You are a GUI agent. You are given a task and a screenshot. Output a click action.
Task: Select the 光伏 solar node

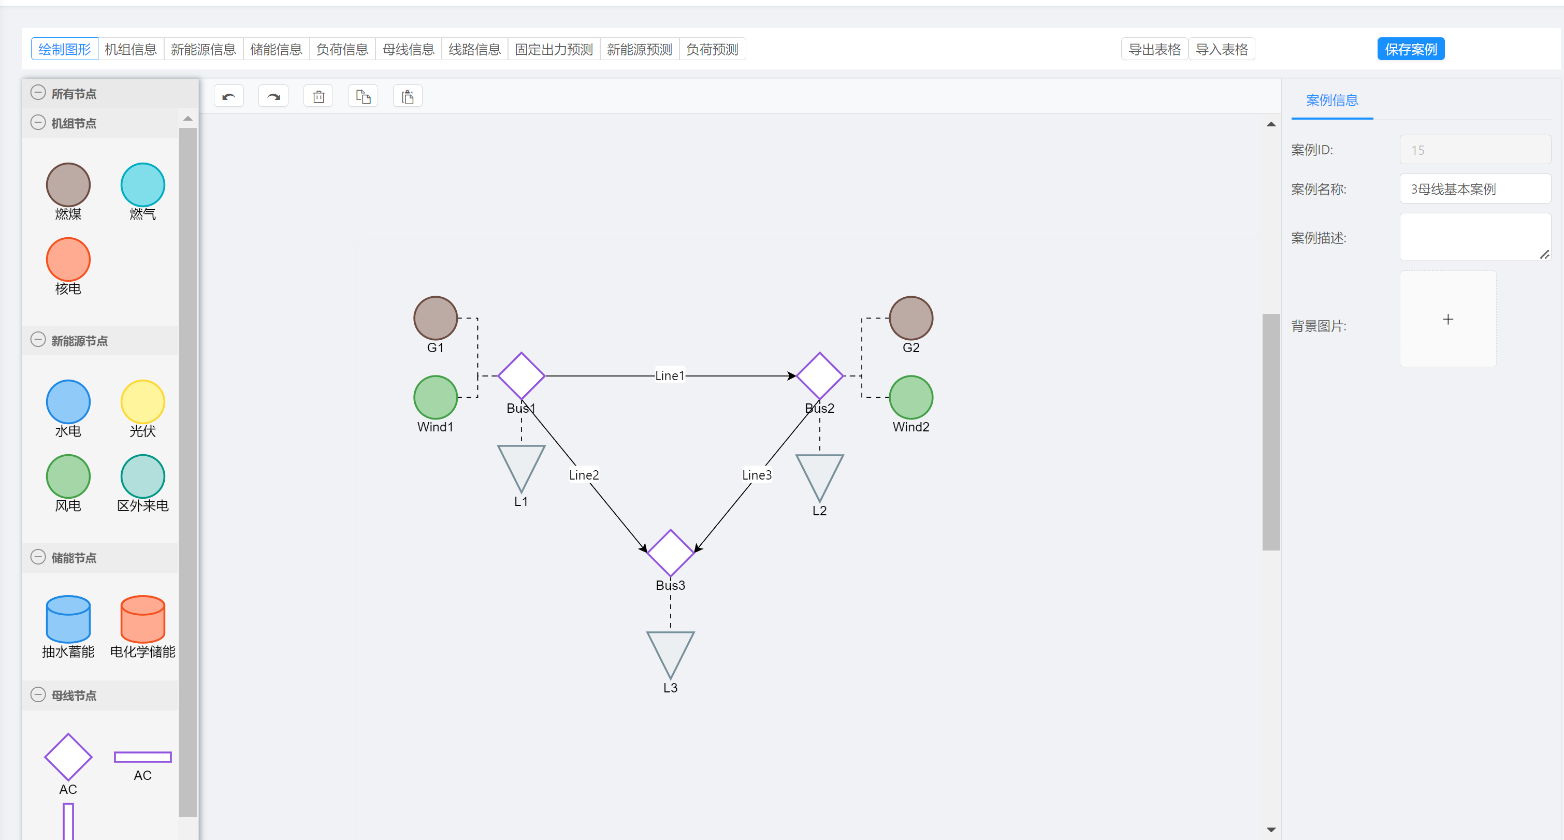click(143, 402)
